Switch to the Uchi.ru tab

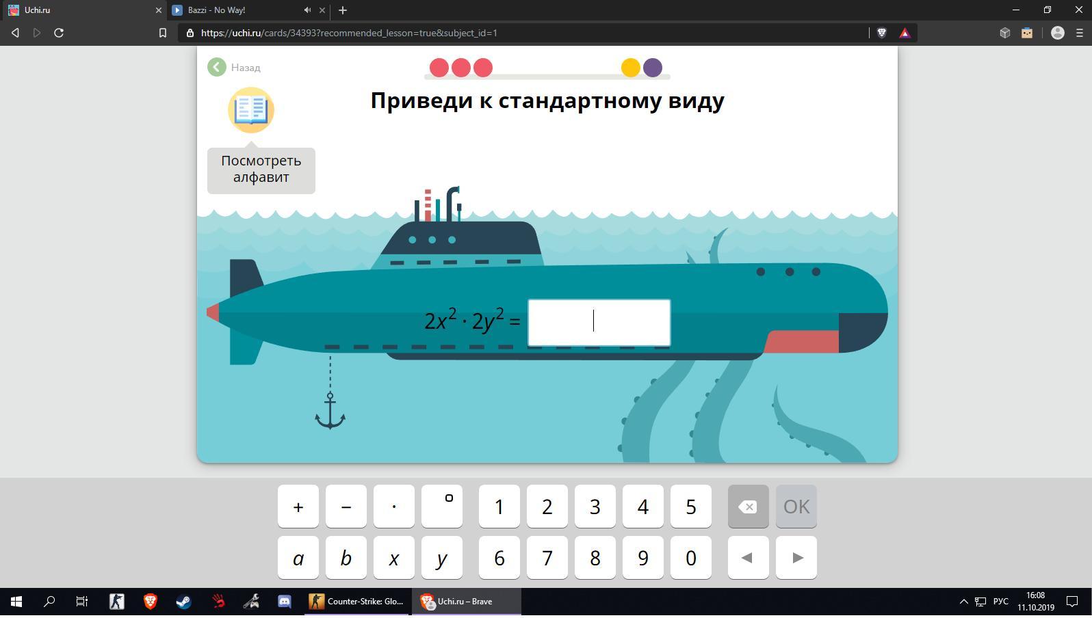[x=83, y=10]
